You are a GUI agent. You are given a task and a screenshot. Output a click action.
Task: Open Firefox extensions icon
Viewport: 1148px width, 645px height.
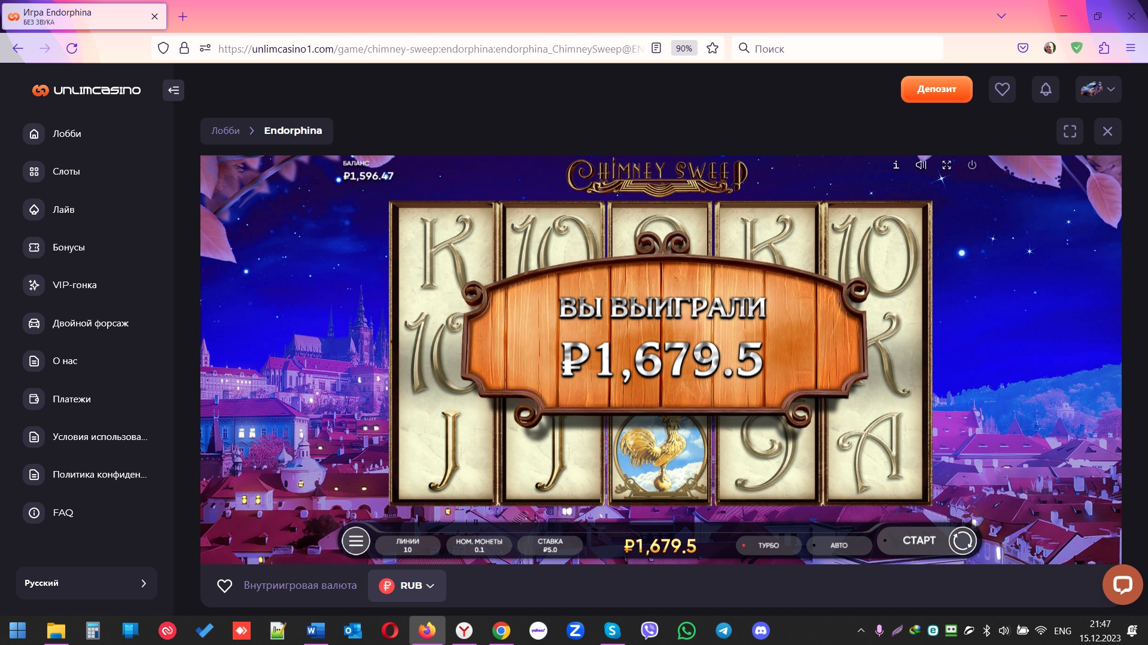(1104, 48)
